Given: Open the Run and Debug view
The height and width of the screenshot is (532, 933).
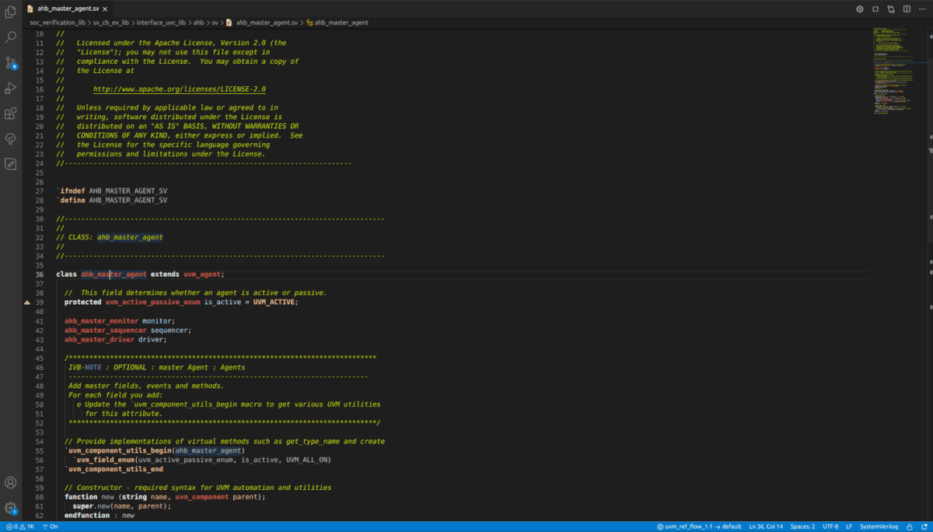Looking at the screenshot, I should pyautogui.click(x=11, y=88).
